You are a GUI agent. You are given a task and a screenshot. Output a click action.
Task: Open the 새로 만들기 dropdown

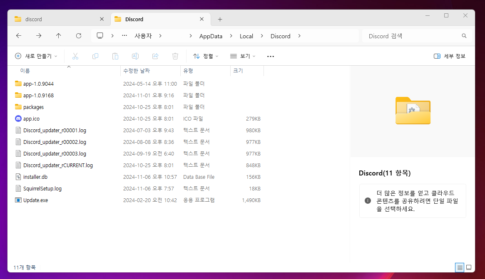tap(36, 56)
